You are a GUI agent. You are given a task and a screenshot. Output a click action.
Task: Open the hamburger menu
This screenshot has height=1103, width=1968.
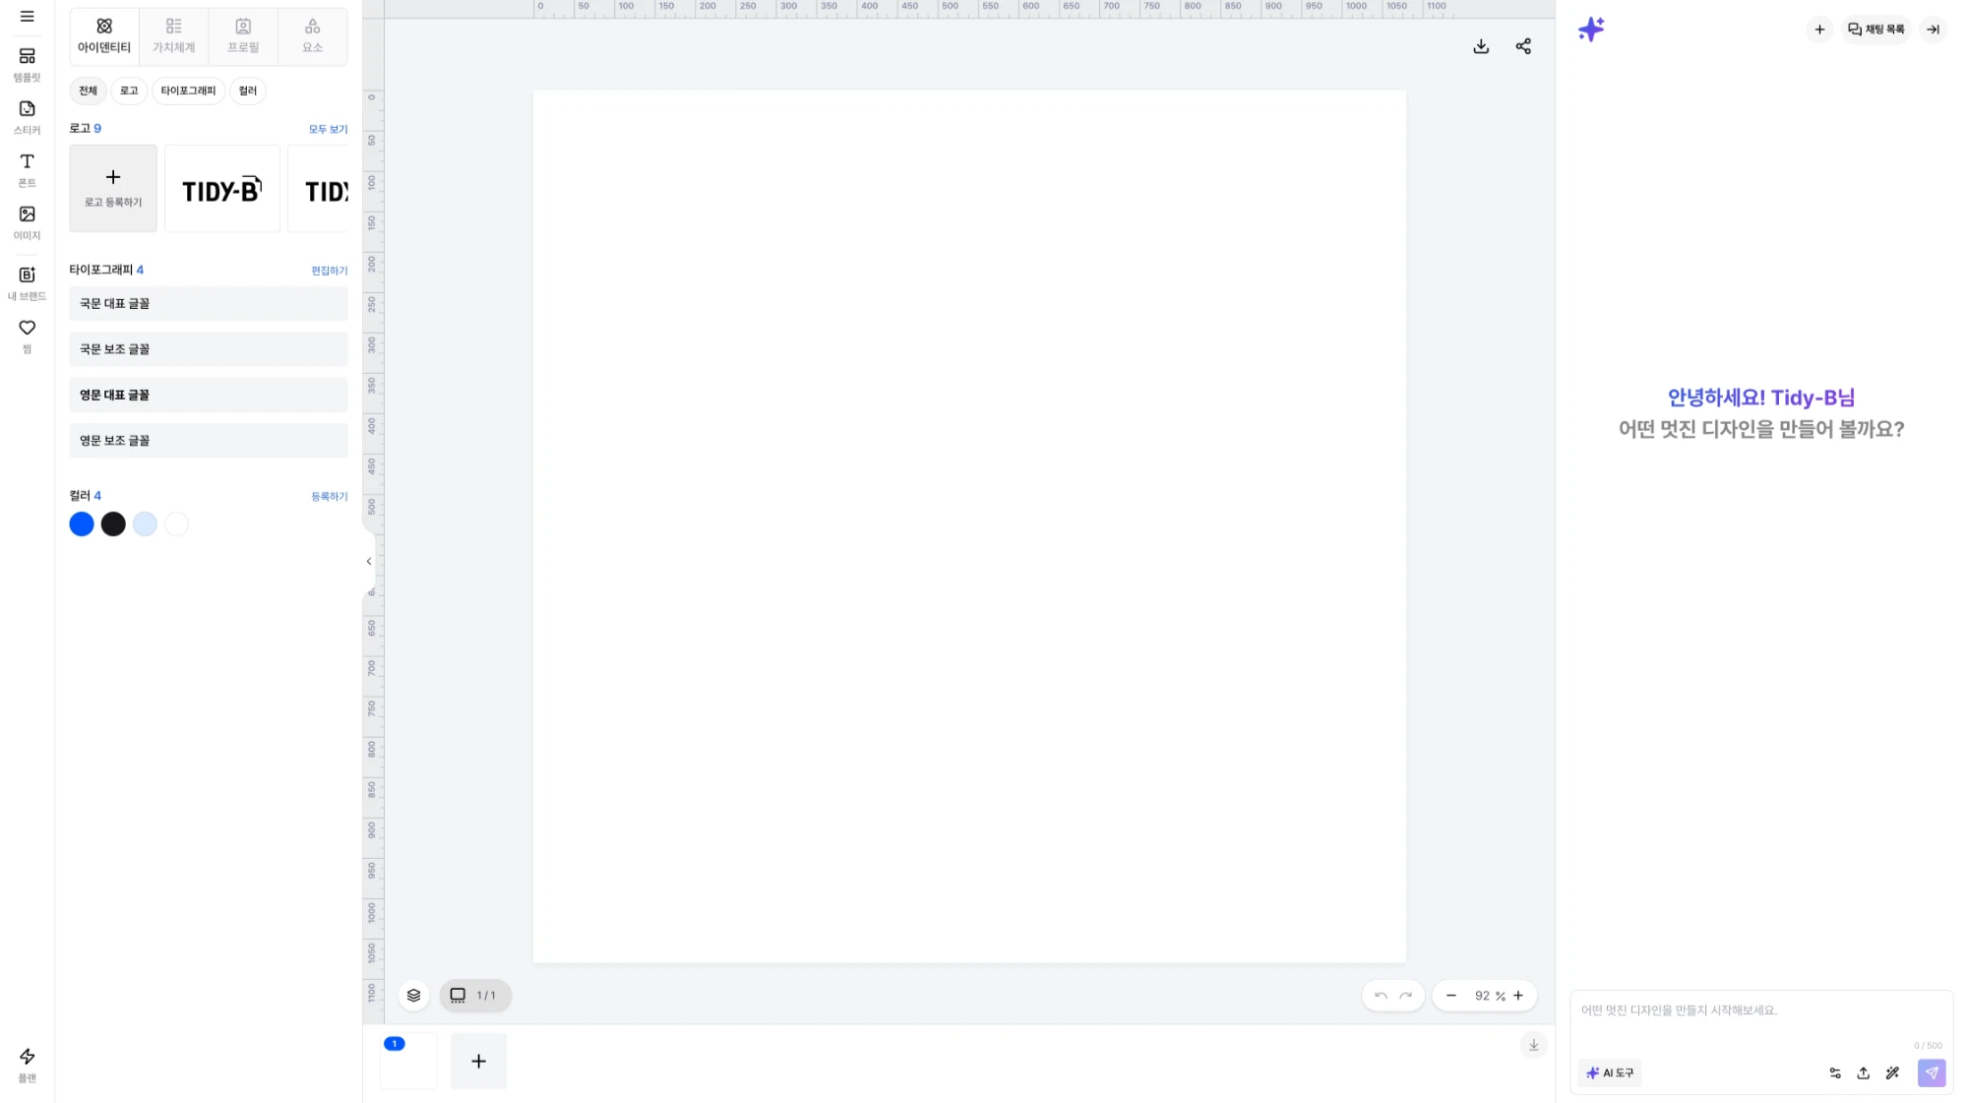coord(27,16)
